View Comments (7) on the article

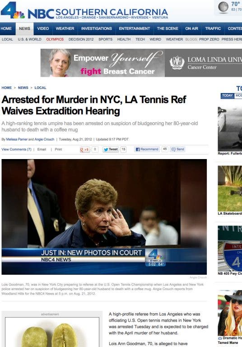(16, 150)
